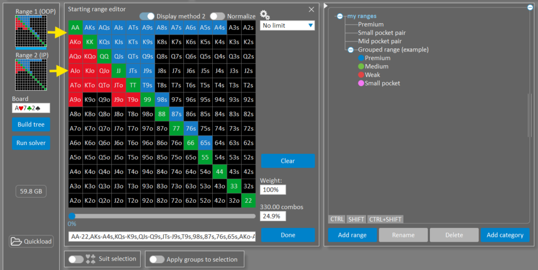This screenshot has width=538, height=270.
Task: Open the range editor settings gears icon
Action: [x=265, y=15]
